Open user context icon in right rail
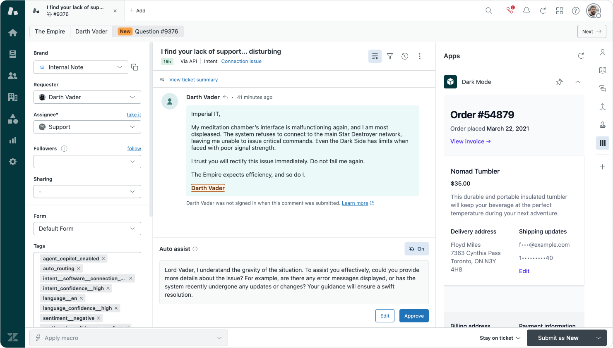The height and width of the screenshot is (348, 613). (x=603, y=52)
